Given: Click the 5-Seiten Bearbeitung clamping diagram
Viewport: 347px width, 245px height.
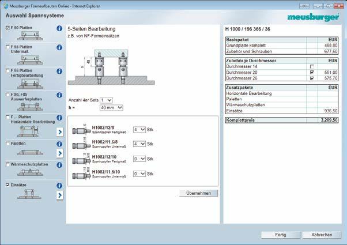Looking at the screenshot, I should (x=111, y=67).
